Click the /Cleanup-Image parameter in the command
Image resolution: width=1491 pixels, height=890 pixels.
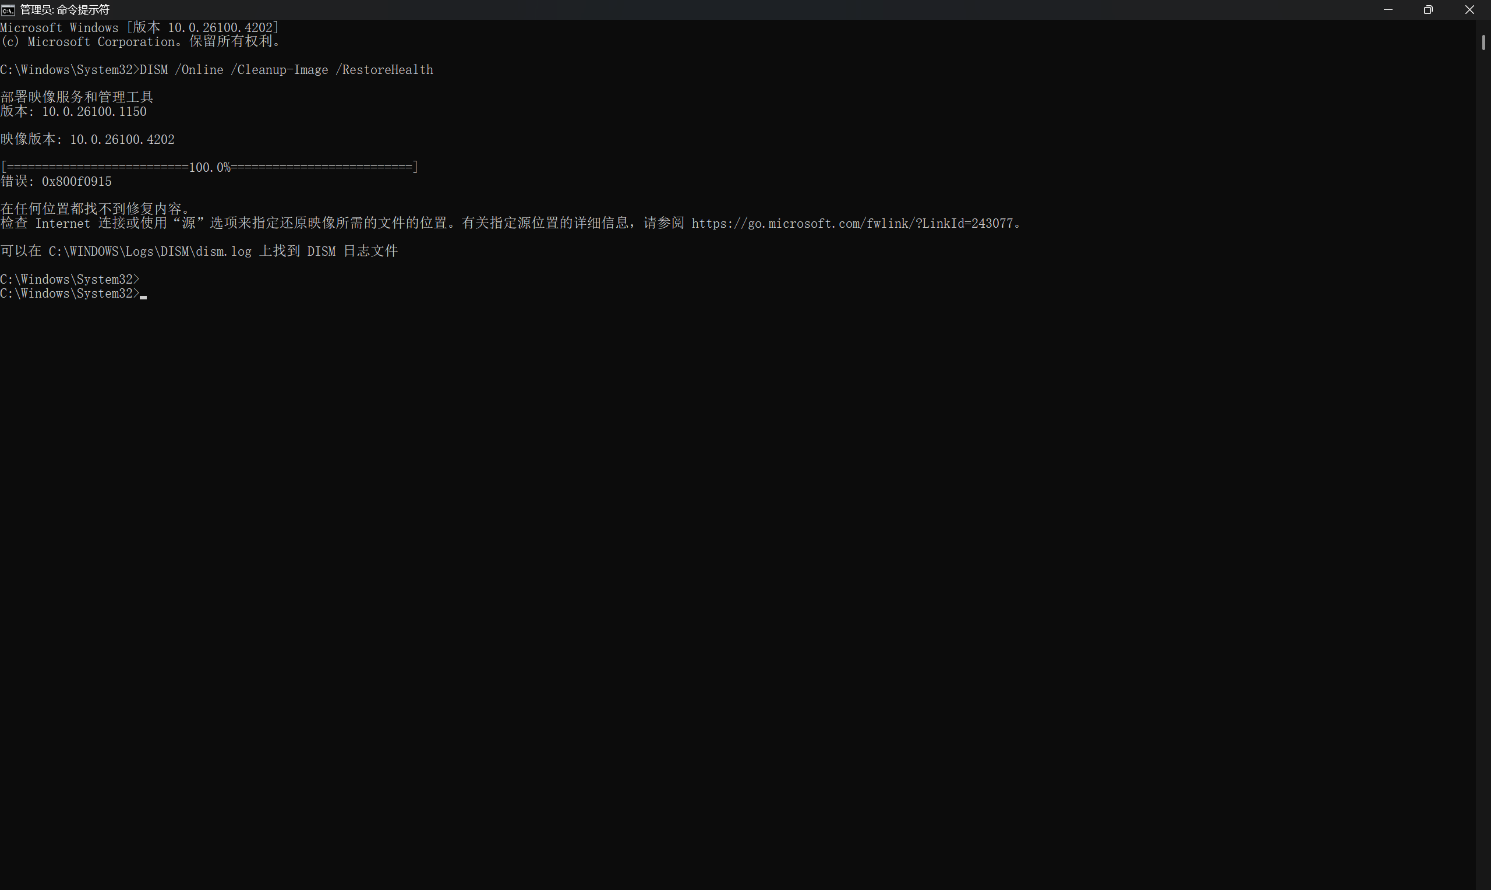tap(280, 69)
